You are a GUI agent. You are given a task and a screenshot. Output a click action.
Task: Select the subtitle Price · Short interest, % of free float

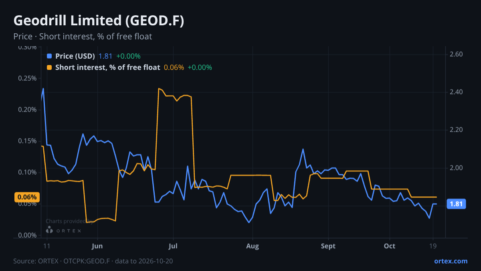tap(83, 37)
